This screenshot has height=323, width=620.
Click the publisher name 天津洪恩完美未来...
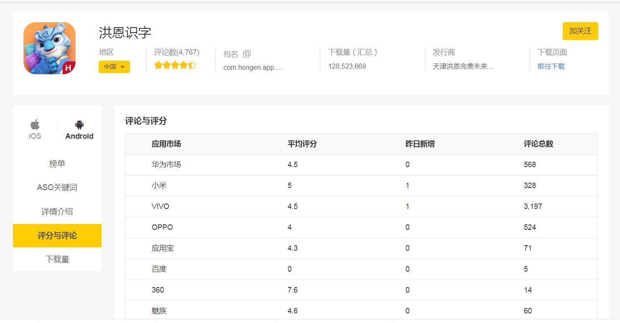click(463, 66)
